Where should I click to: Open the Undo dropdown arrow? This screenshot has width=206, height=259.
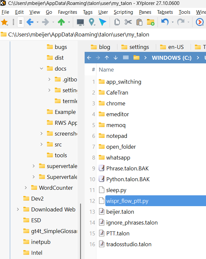173,22
